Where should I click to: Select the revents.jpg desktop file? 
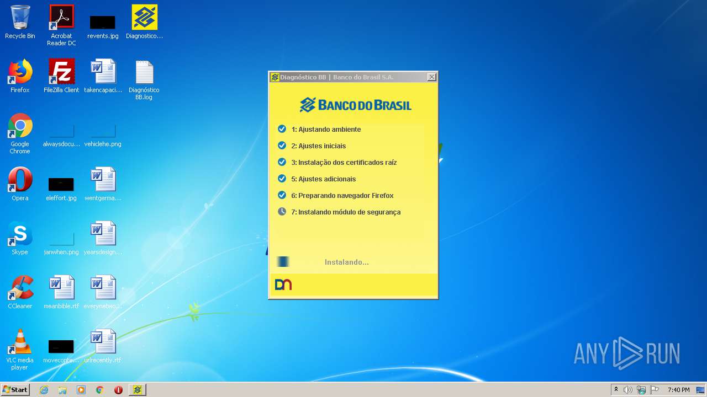pos(103,26)
